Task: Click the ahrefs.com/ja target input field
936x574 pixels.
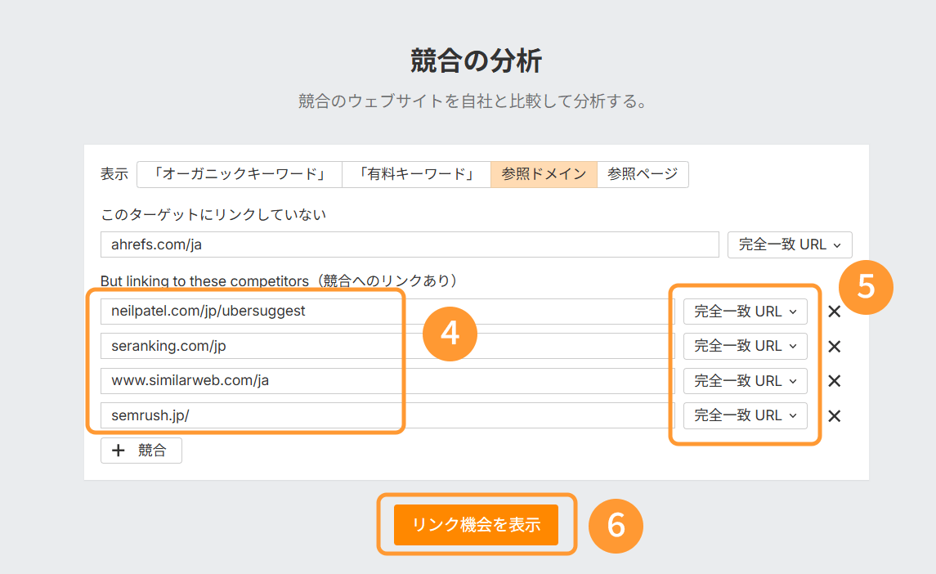Action: pos(409,244)
